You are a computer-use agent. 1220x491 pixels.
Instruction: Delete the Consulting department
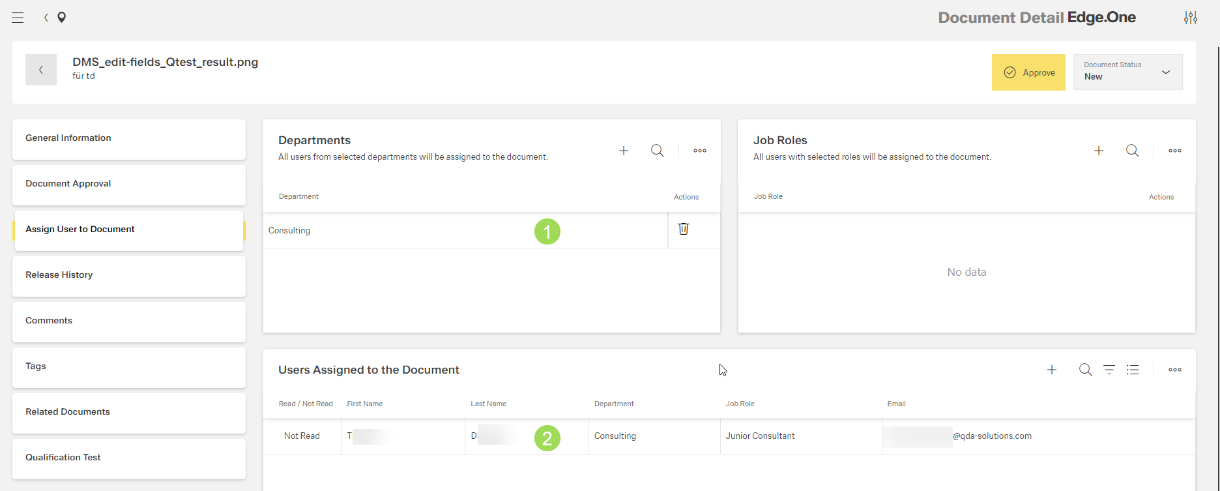point(683,229)
